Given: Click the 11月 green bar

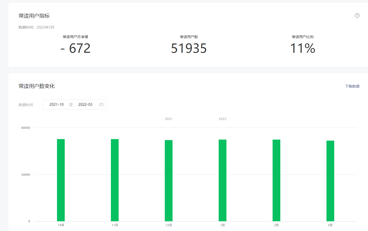Looking at the screenshot, I should pyautogui.click(x=115, y=180).
